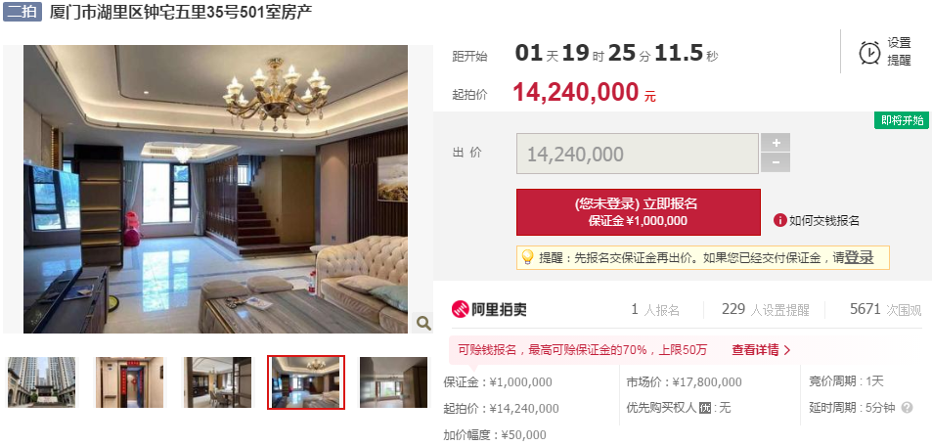Select the dining room thumbnail
Viewport: 932px width, 446px height.
[217, 382]
